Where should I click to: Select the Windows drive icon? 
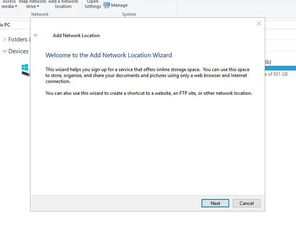pos(25,70)
